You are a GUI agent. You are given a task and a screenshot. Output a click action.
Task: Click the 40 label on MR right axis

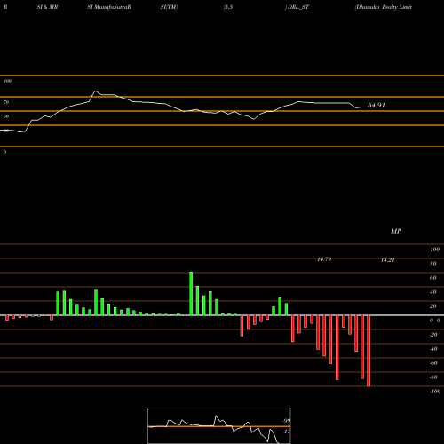(433, 292)
